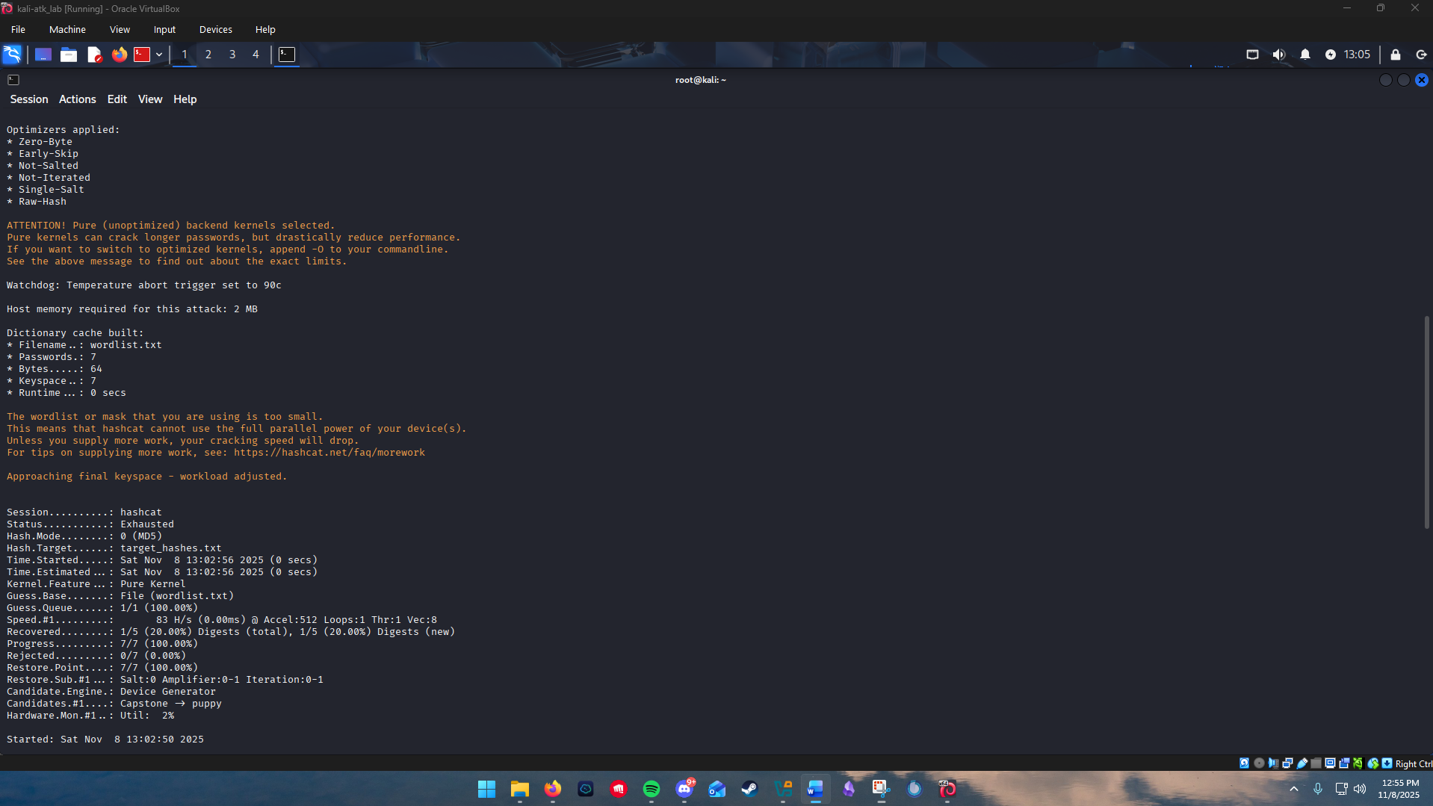Open the Windows Start menu
The width and height of the screenshot is (1433, 806).
pyautogui.click(x=486, y=789)
